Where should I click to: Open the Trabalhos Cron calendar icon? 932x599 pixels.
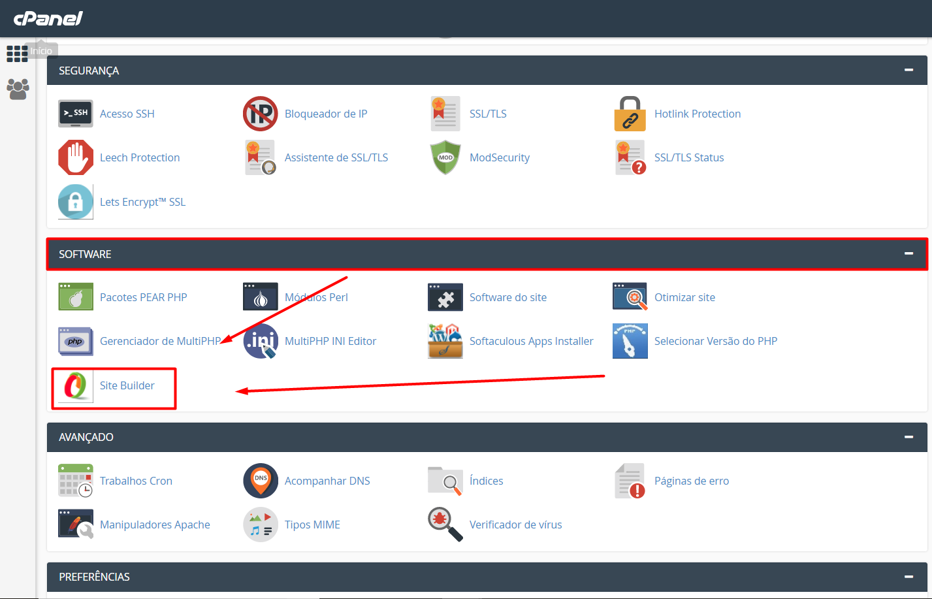(76, 481)
